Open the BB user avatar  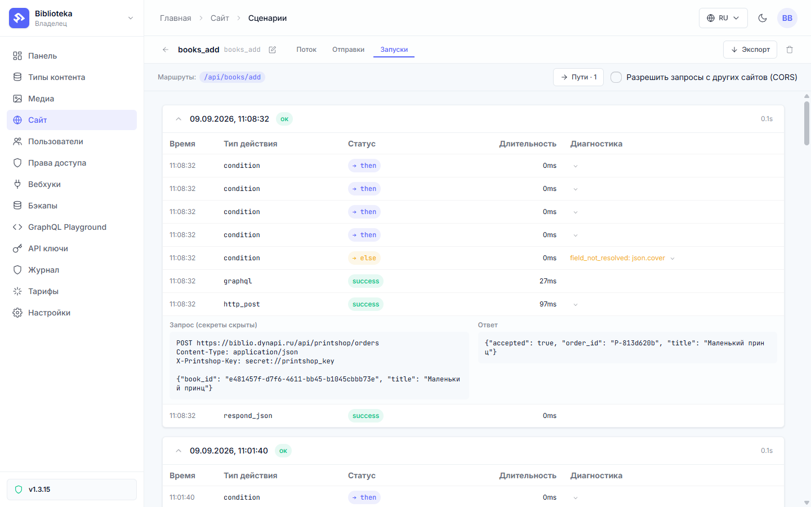pos(787,18)
